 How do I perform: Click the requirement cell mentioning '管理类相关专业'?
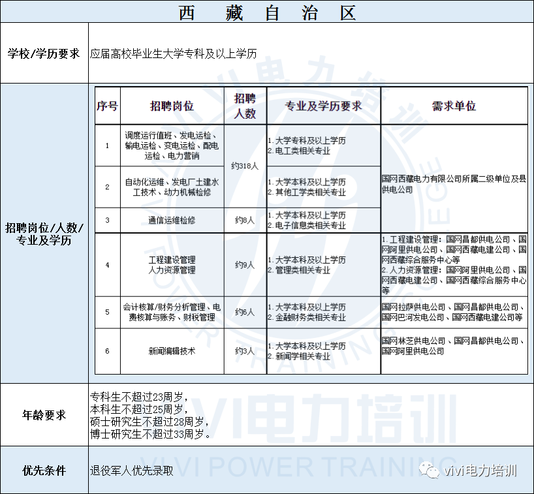point(324,265)
